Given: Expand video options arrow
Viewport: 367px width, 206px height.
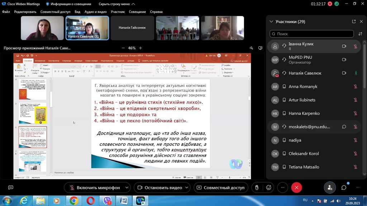Looking at the screenshot, I should 187,187.
